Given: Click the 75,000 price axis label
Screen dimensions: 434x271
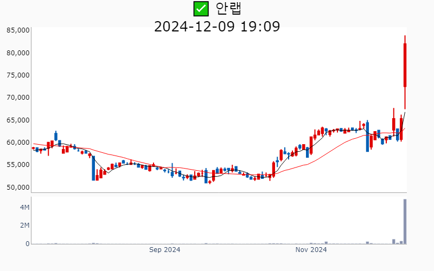Looking at the screenshot, I should tap(18, 75).
